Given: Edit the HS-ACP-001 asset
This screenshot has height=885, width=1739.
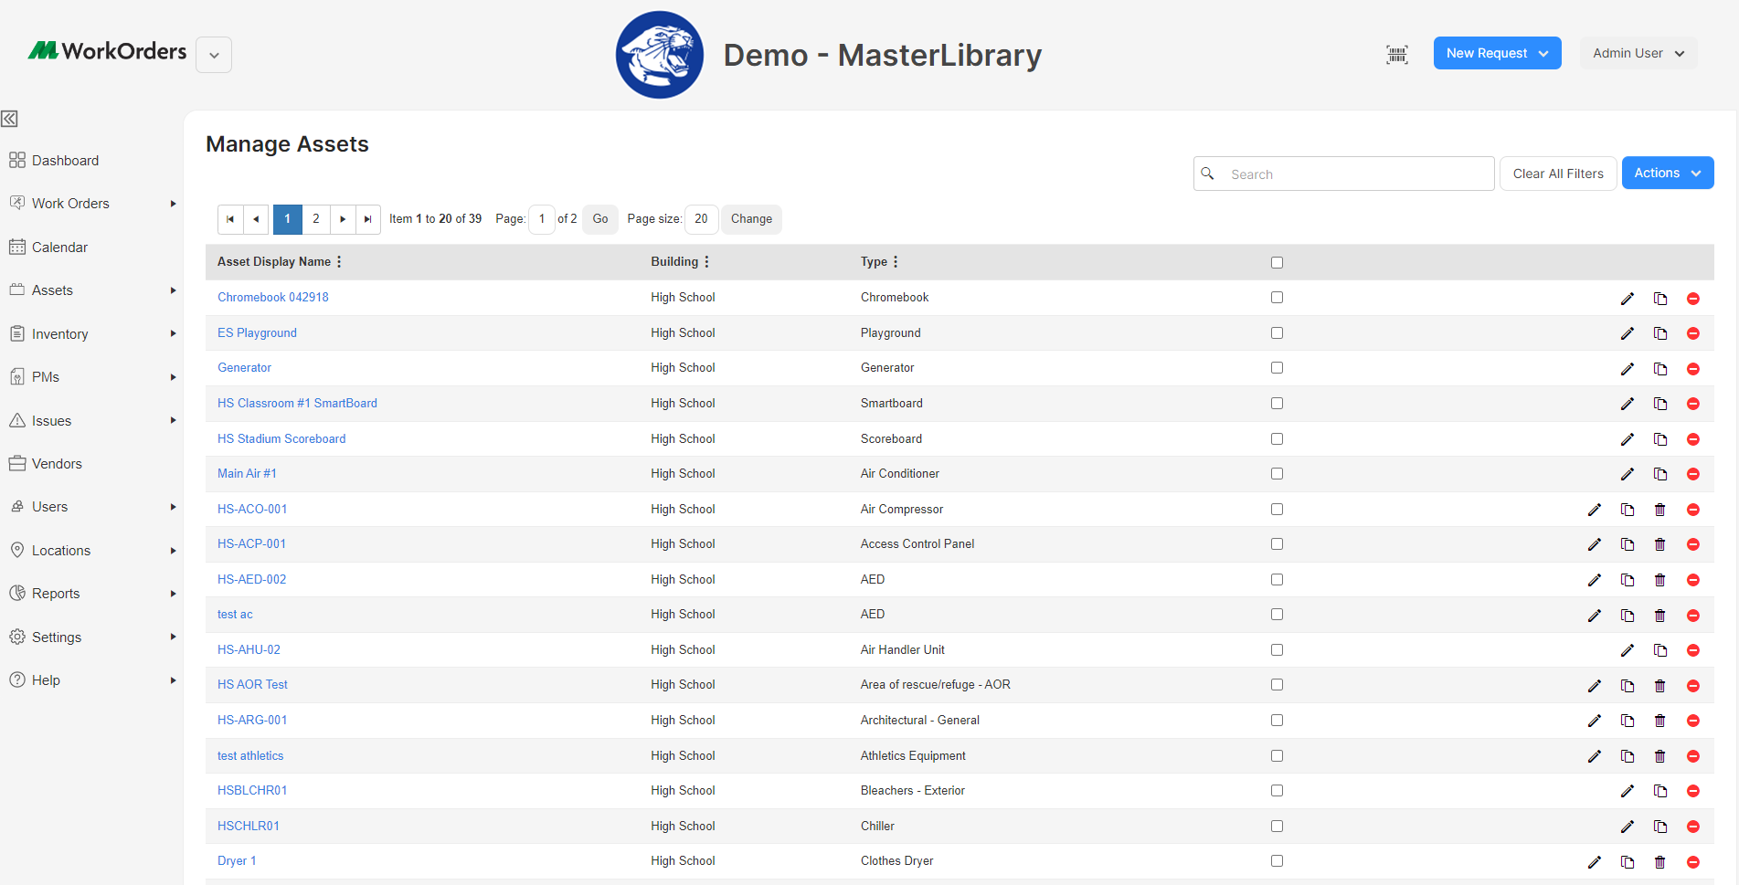Looking at the screenshot, I should coord(1594,544).
